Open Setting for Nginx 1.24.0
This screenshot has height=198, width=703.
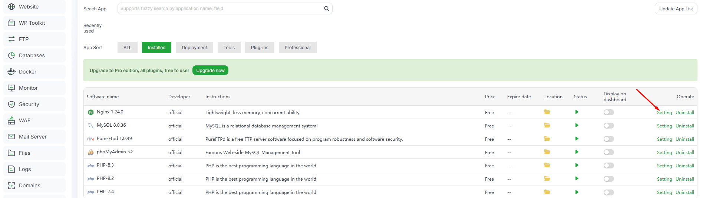(664, 113)
